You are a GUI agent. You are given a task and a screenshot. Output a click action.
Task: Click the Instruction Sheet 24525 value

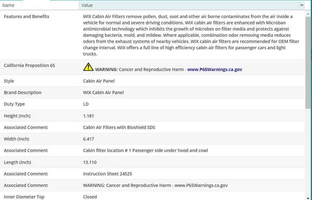click(108, 174)
